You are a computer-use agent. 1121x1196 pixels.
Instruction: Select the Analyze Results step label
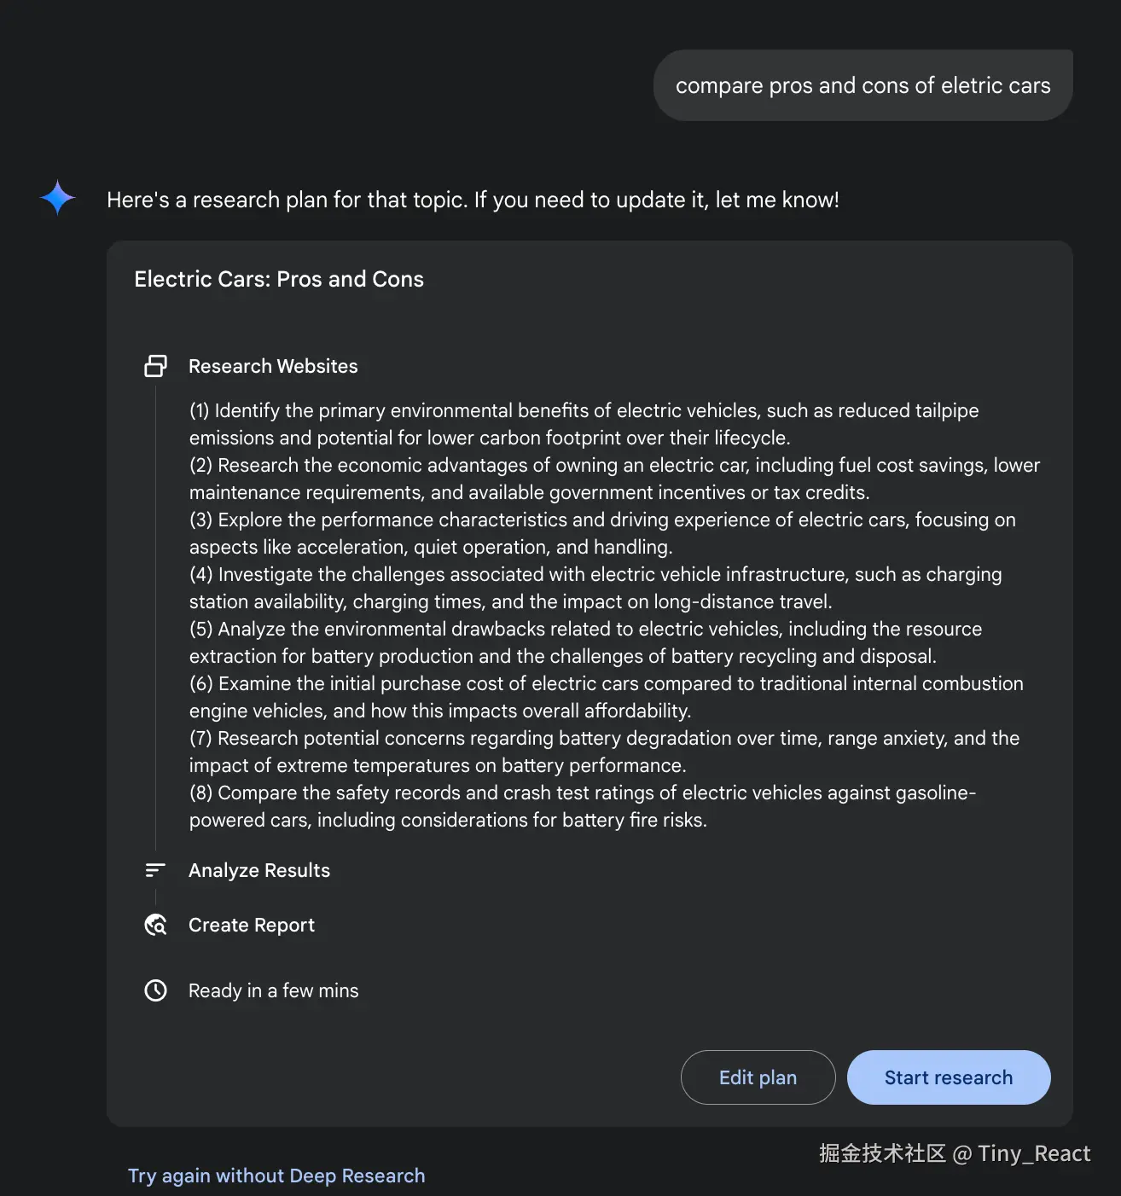[x=259, y=870]
